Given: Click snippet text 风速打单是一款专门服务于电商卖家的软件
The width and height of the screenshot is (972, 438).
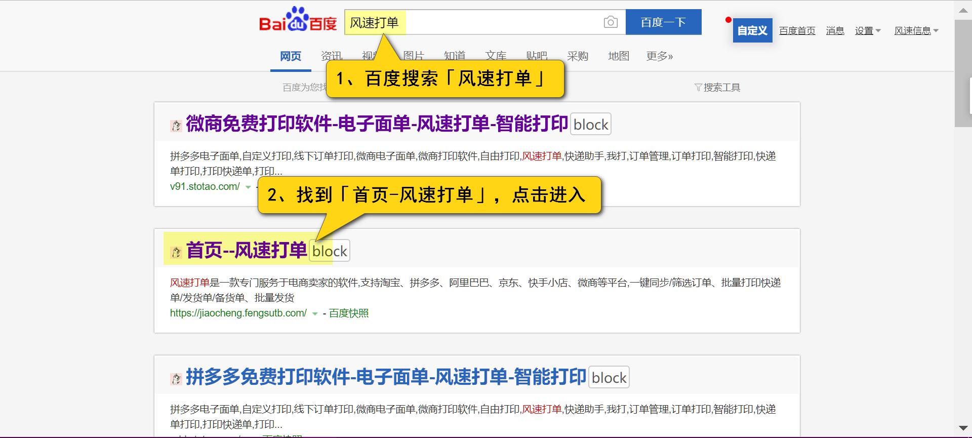Looking at the screenshot, I should (264, 283).
